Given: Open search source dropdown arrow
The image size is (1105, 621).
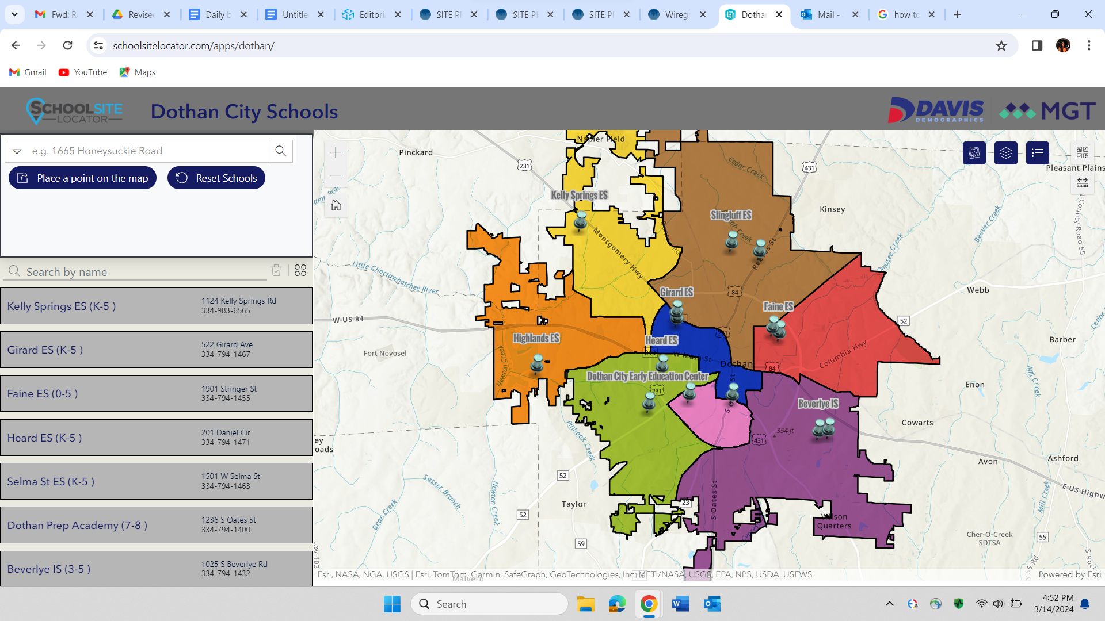Looking at the screenshot, I should (x=17, y=151).
